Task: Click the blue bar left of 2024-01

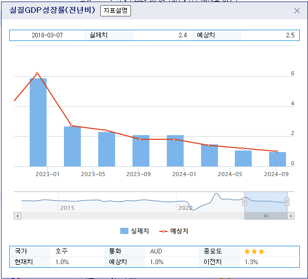Action: [x=175, y=151]
